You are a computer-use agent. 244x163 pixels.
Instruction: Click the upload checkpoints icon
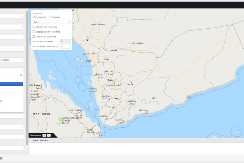tap(49, 135)
